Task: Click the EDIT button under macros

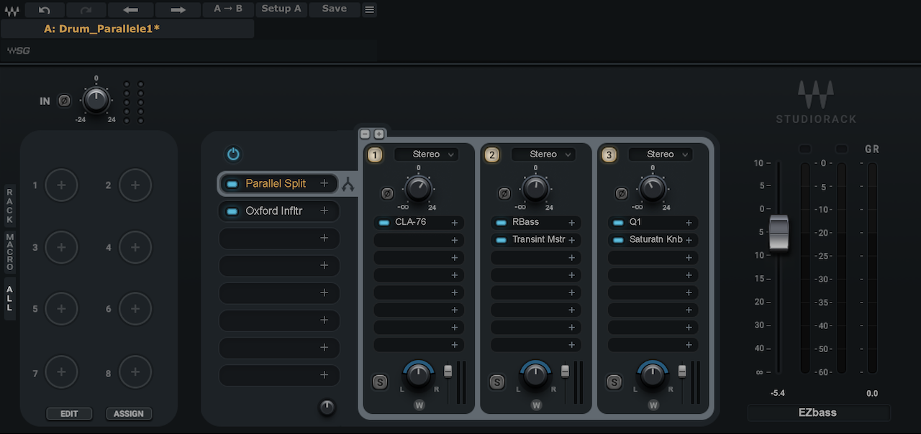Action: coord(69,414)
